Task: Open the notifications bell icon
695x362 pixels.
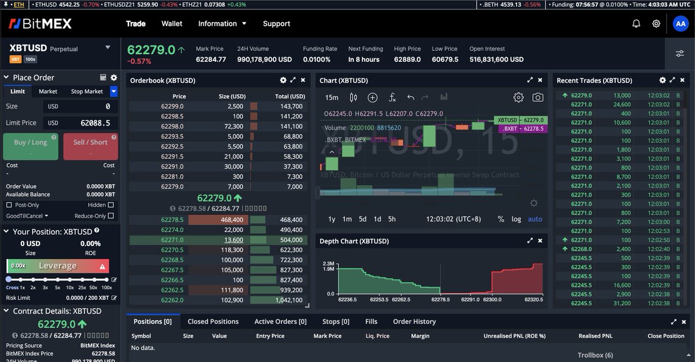Action: pyautogui.click(x=637, y=24)
